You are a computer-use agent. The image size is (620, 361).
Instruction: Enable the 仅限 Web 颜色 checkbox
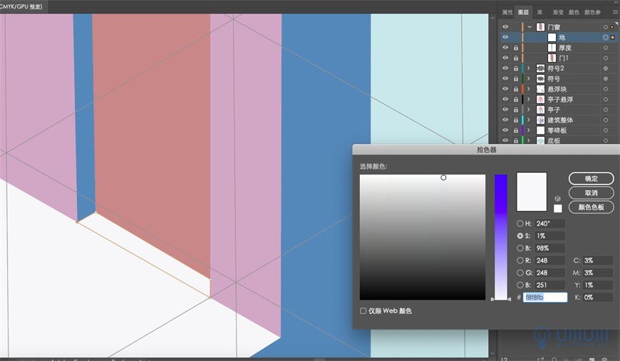click(x=363, y=311)
